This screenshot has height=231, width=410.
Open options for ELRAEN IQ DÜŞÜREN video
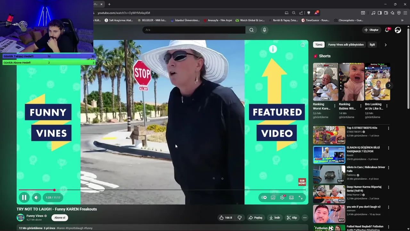click(x=389, y=148)
